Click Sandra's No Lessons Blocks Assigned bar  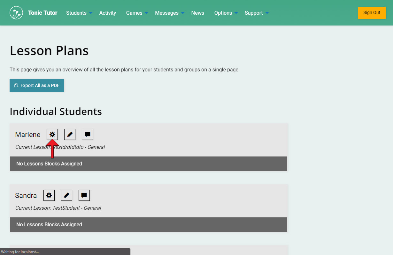149,224
